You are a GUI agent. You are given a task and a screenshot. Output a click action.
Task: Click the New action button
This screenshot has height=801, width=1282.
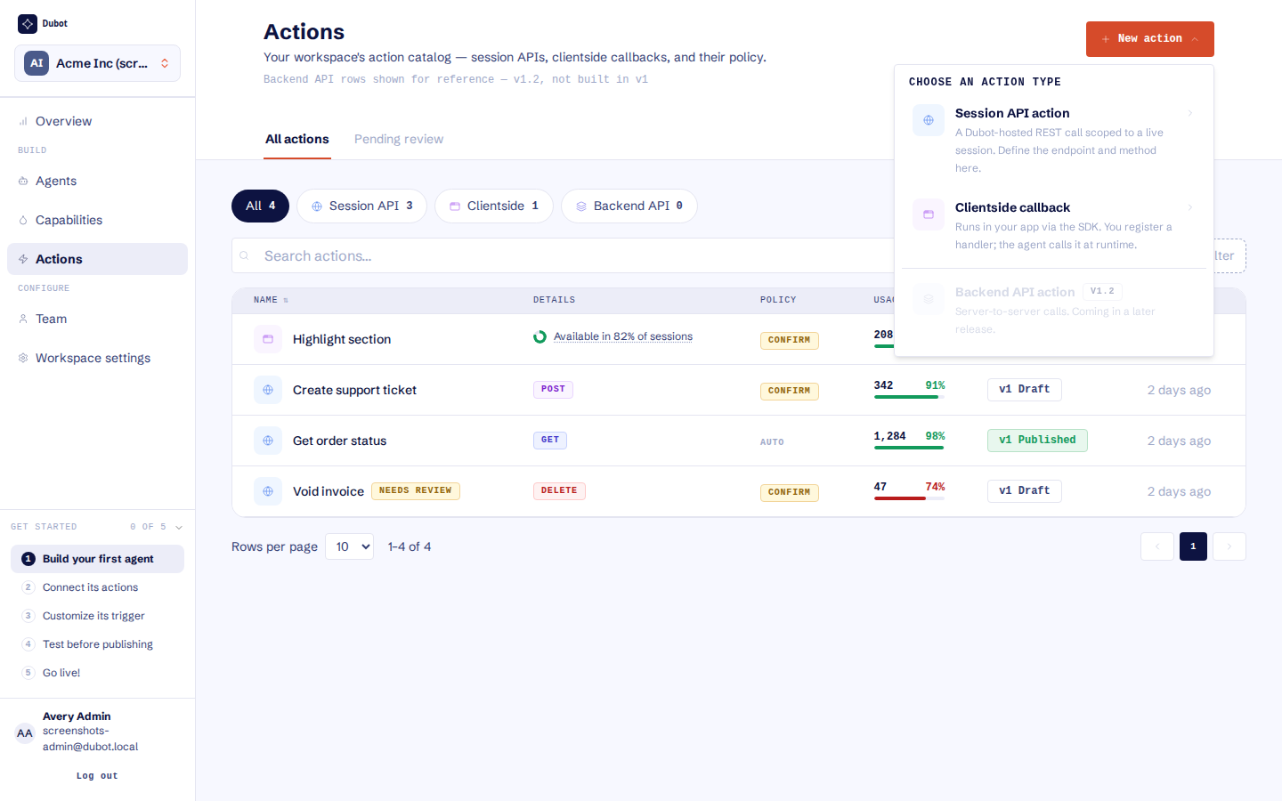click(1150, 39)
